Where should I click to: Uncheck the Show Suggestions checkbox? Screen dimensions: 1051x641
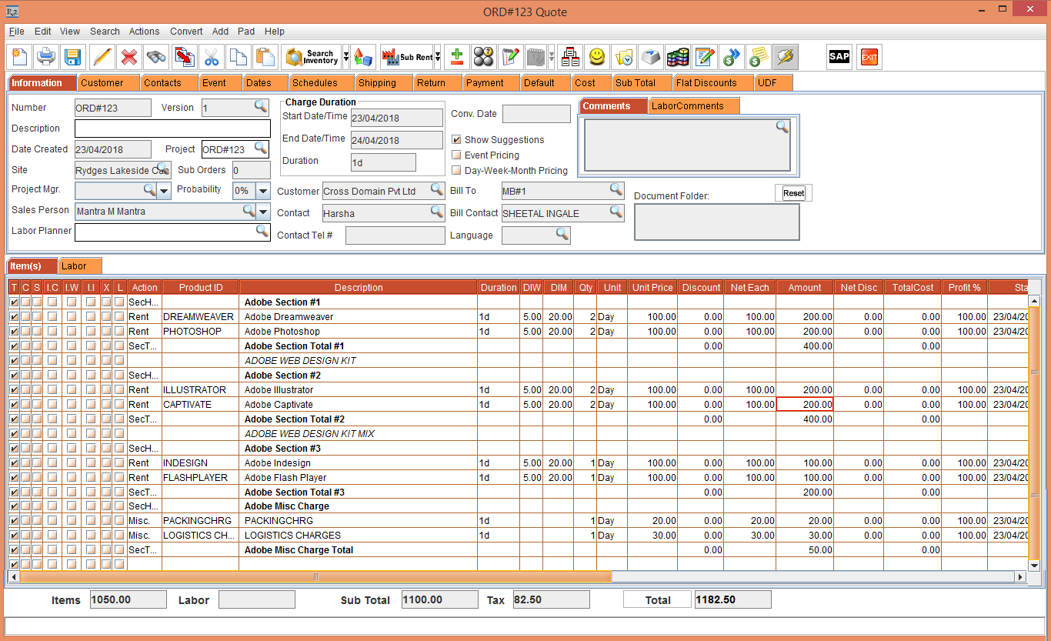(x=456, y=140)
